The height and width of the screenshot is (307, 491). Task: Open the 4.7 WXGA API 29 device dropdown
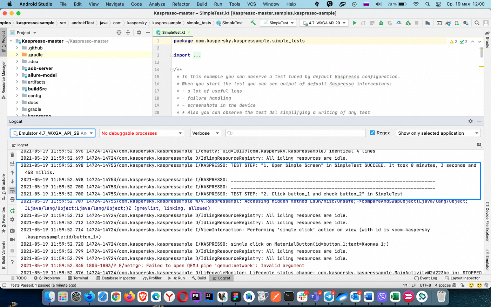coord(324,23)
